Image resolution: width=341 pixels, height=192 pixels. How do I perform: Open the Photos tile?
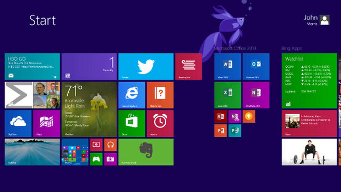coord(75,152)
